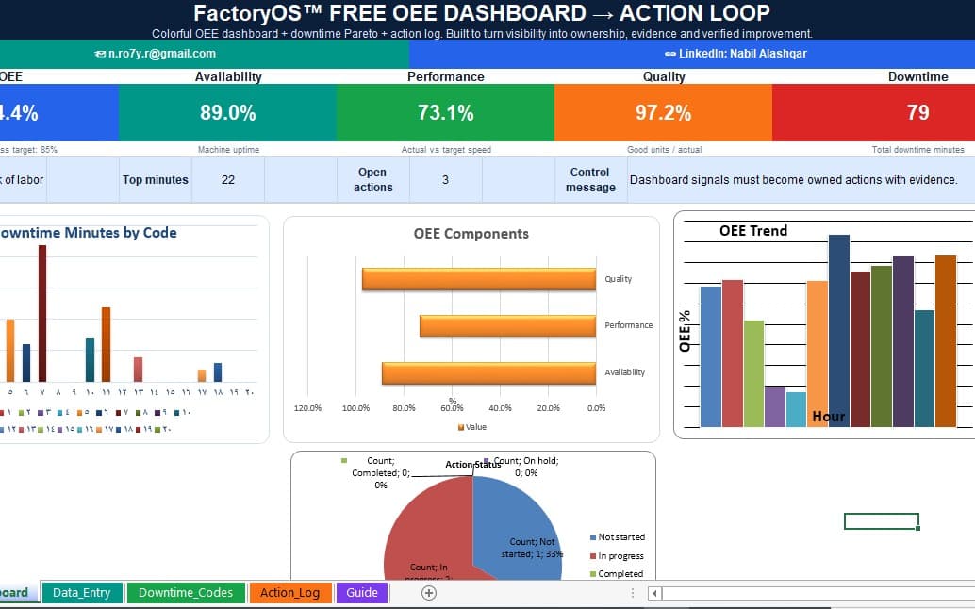This screenshot has height=609, width=975.
Task: Click the Top minutes value 22
Action: coord(227,180)
